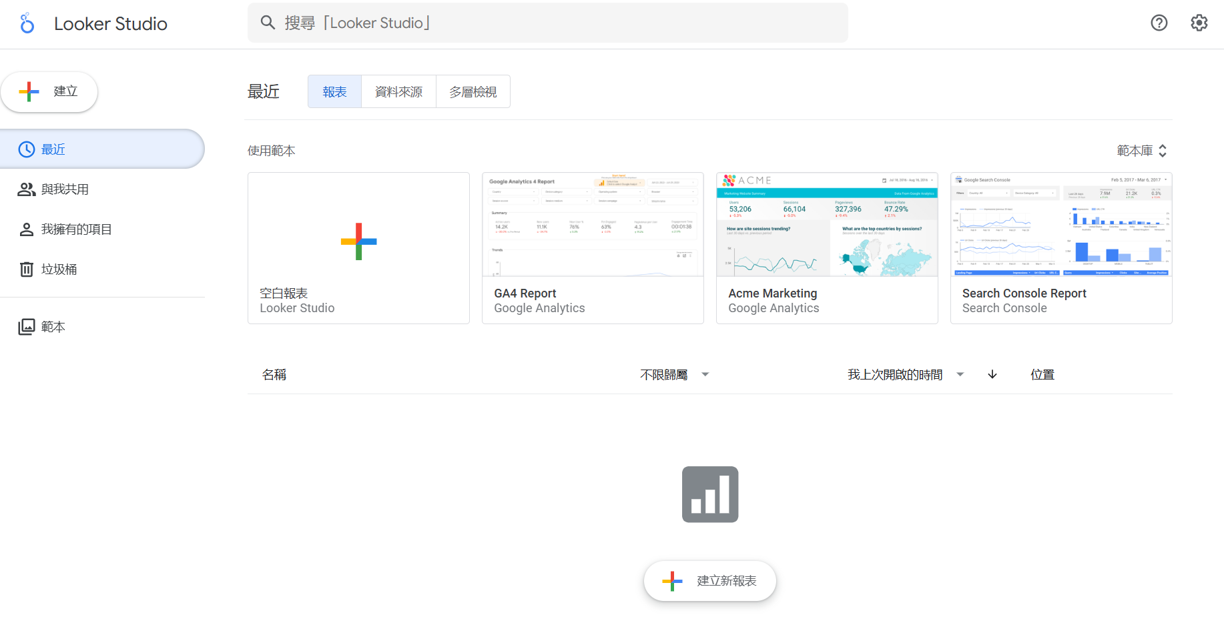The height and width of the screenshot is (619, 1224).
Task: Open the 垃圾桶 trash folder
Action: [x=59, y=269]
